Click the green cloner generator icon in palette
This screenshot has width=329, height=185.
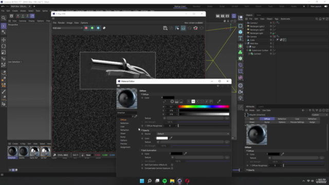tap(241, 52)
